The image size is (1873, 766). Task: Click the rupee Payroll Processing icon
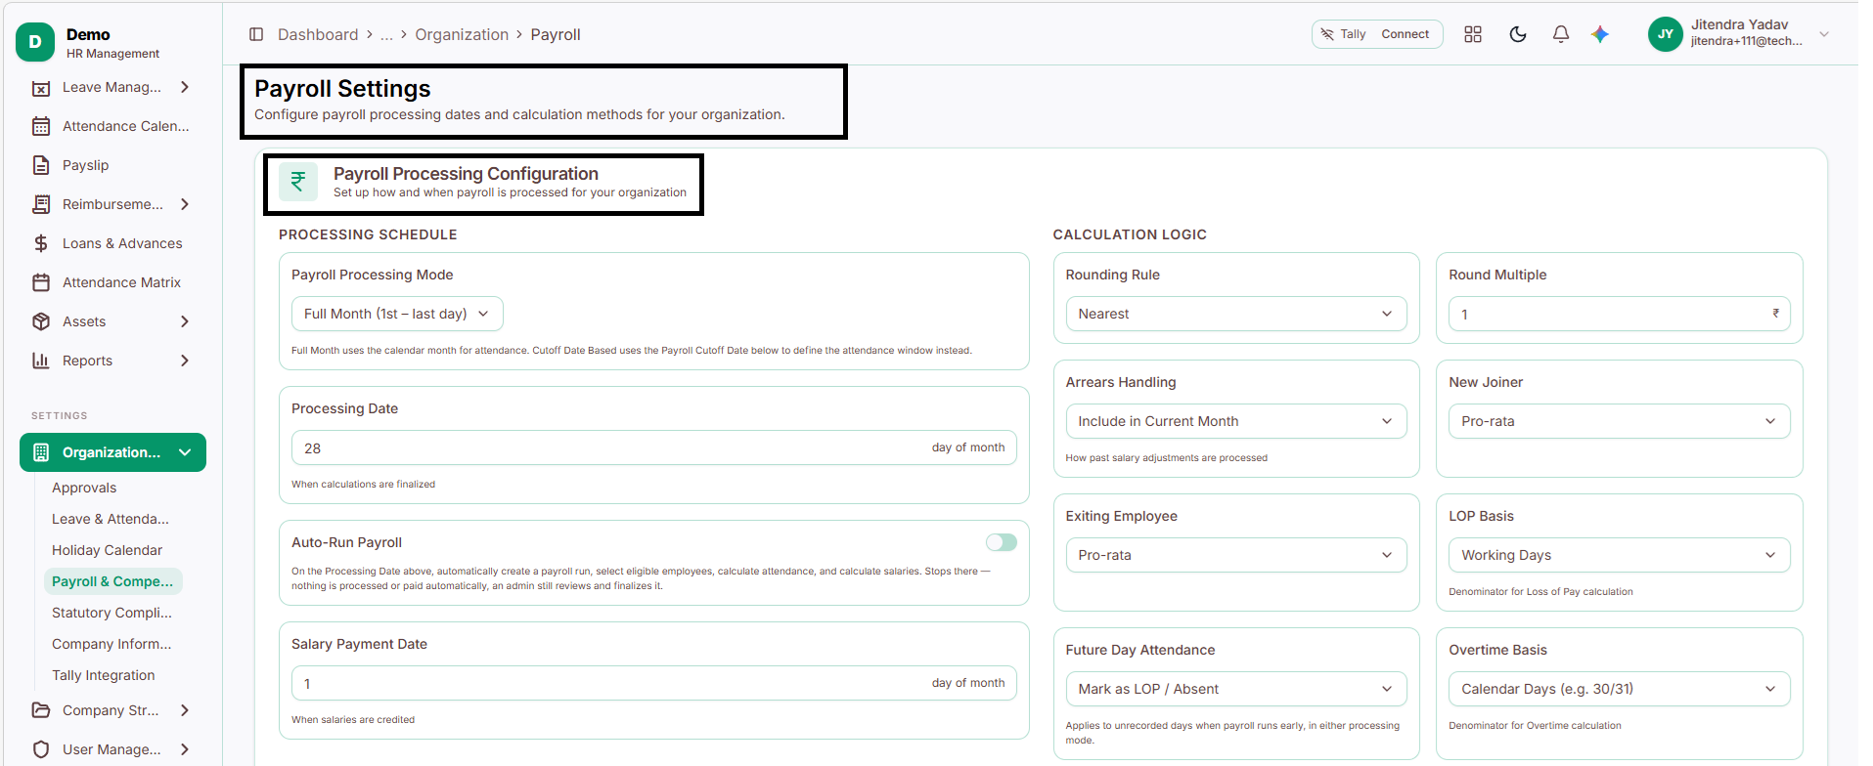(298, 182)
